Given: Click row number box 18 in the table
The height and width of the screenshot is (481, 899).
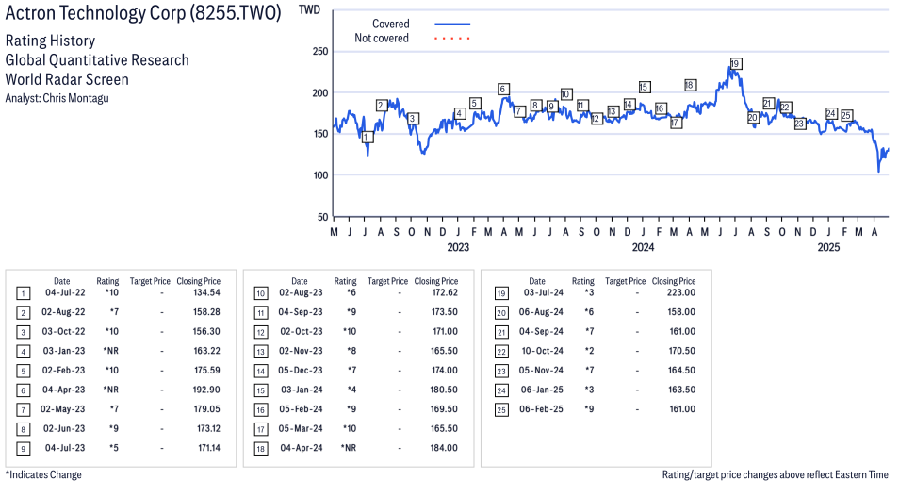Looking at the screenshot, I should point(261,449).
